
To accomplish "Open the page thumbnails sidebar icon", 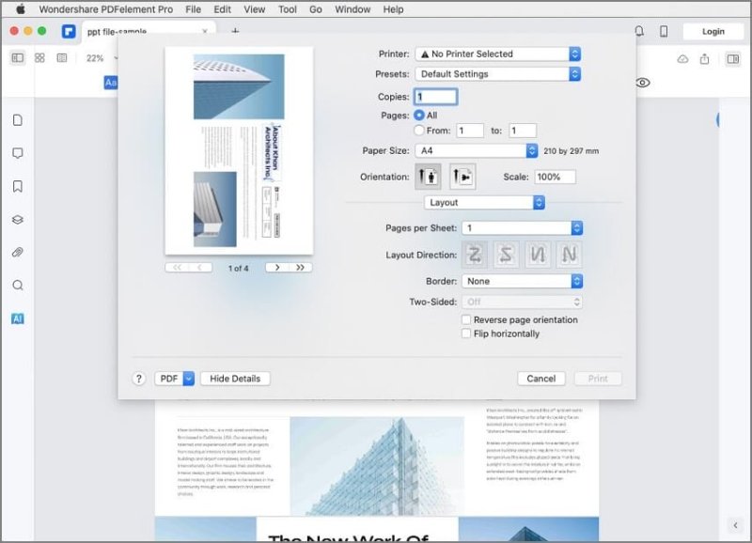I will [x=17, y=120].
